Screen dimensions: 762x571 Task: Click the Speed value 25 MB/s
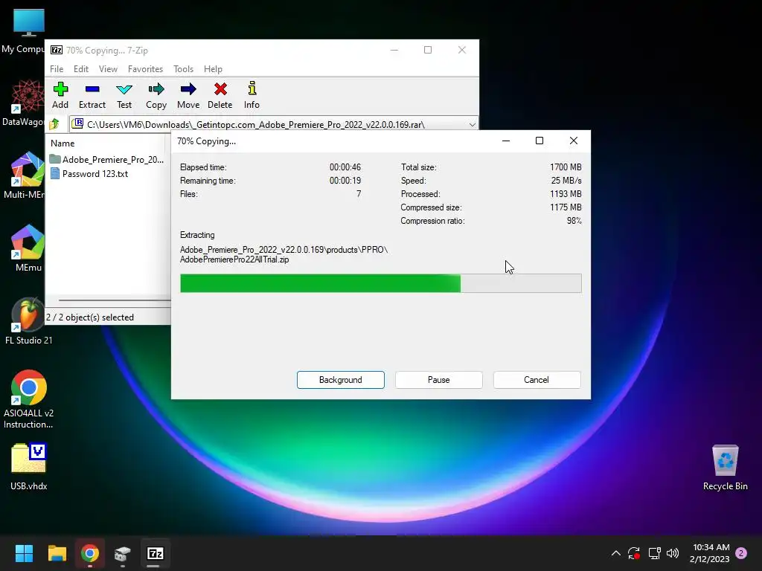pos(566,181)
